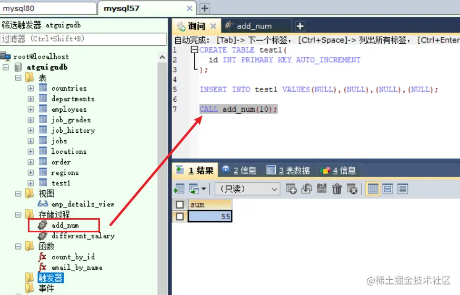Collapse the 函数 functions folder
This screenshot has height=295, width=460.
point(18,247)
